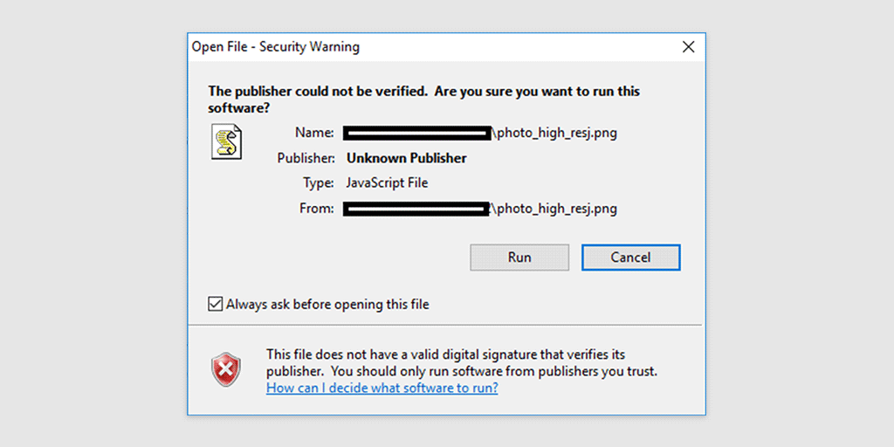Click the 'Name:' field label

click(x=314, y=134)
